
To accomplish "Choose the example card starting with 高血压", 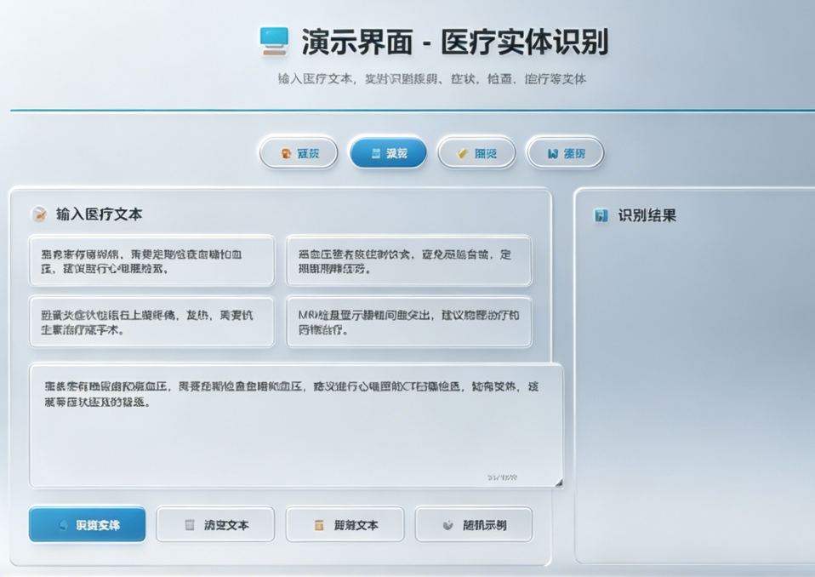I will coord(409,261).
